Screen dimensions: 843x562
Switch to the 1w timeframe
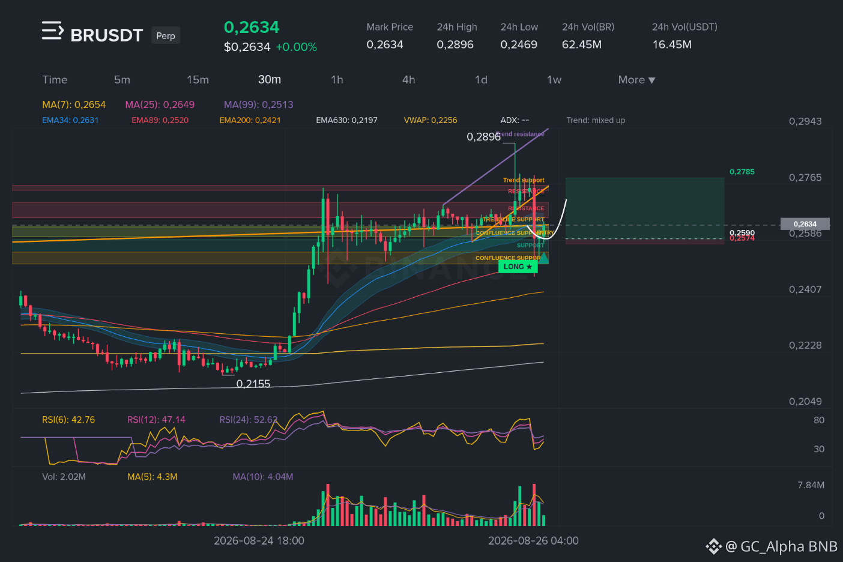tap(554, 80)
